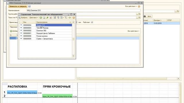Click the ellipsis button of the Группа field
Viewport: 184px width, 103px height.
[137, 14]
